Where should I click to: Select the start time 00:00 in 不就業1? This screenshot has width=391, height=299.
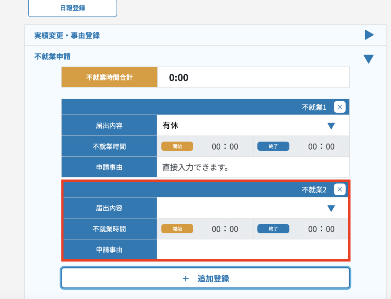click(x=225, y=146)
